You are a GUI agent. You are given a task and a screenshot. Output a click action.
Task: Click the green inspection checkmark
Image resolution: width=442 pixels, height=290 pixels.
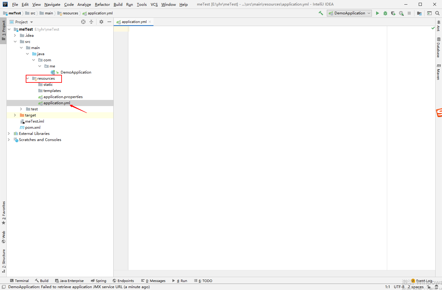click(x=433, y=28)
